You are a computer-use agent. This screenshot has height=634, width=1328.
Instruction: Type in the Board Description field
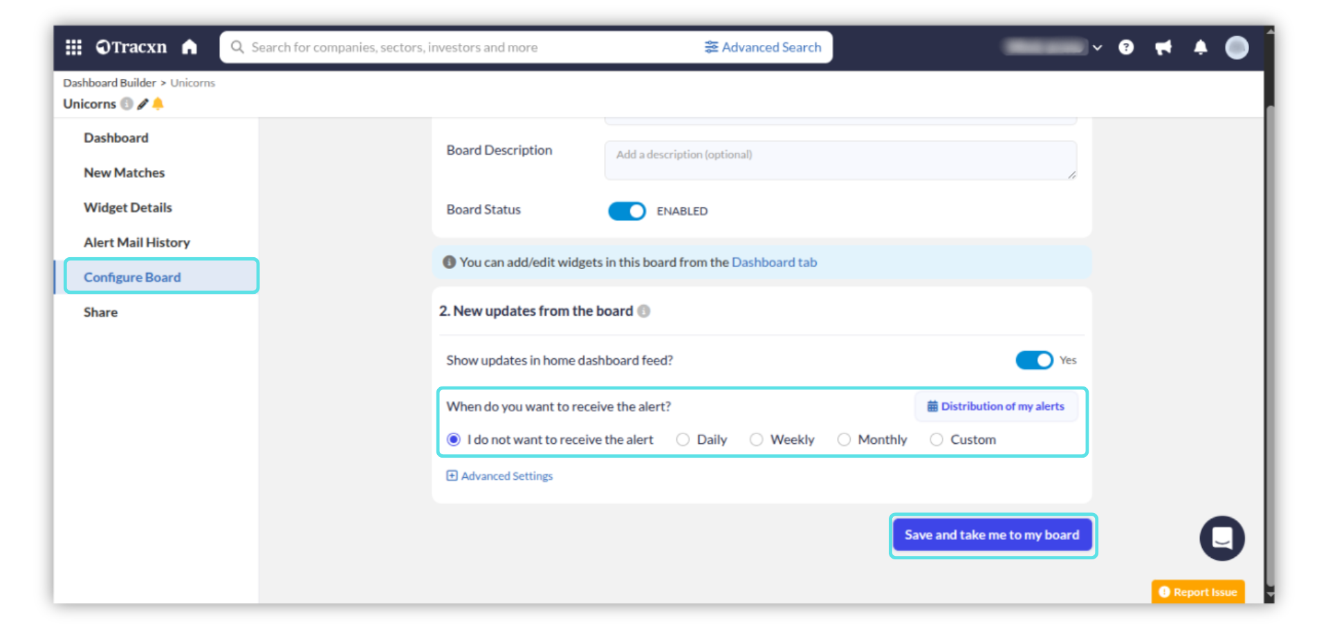coord(840,160)
